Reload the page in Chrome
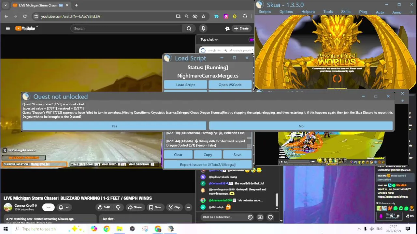417x234 pixels. click(25, 16)
